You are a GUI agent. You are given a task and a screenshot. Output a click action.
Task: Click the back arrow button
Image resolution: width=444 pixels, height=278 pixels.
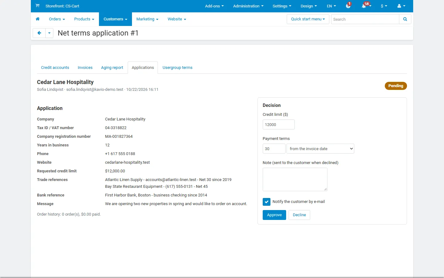tap(39, 33)
